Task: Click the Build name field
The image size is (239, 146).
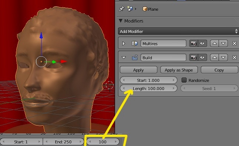Action: tap(163, 58)
